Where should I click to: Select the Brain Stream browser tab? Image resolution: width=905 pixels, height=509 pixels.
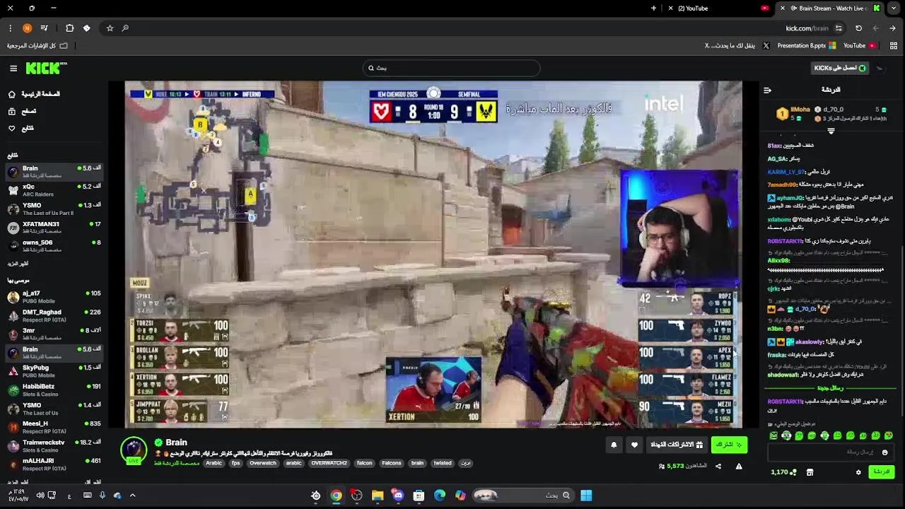coord(831,8)
